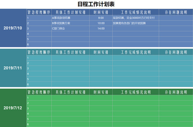Click empty 工作完成情况说明 cell beside C部门例会
Screen dimensions: 193x127
136,28
